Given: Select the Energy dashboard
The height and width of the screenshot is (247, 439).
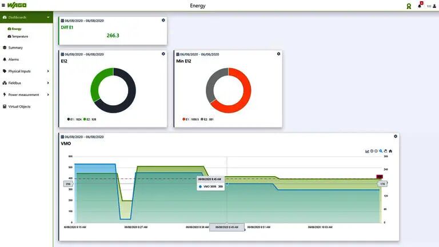Looking at the screenshot, I should tap(14, 29).
